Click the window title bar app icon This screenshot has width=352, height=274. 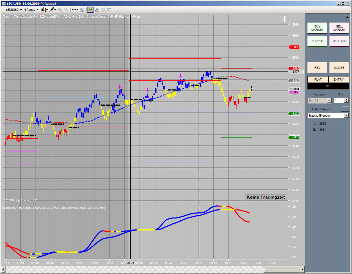coord(4,4)
